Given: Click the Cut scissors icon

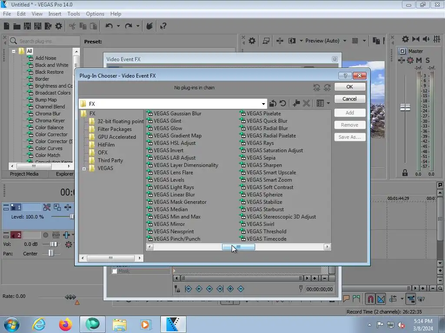Looking at the screenshot, I should (73, 26).
